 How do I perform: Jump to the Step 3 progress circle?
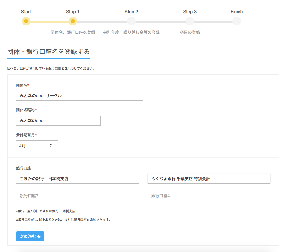coord(190,21)
